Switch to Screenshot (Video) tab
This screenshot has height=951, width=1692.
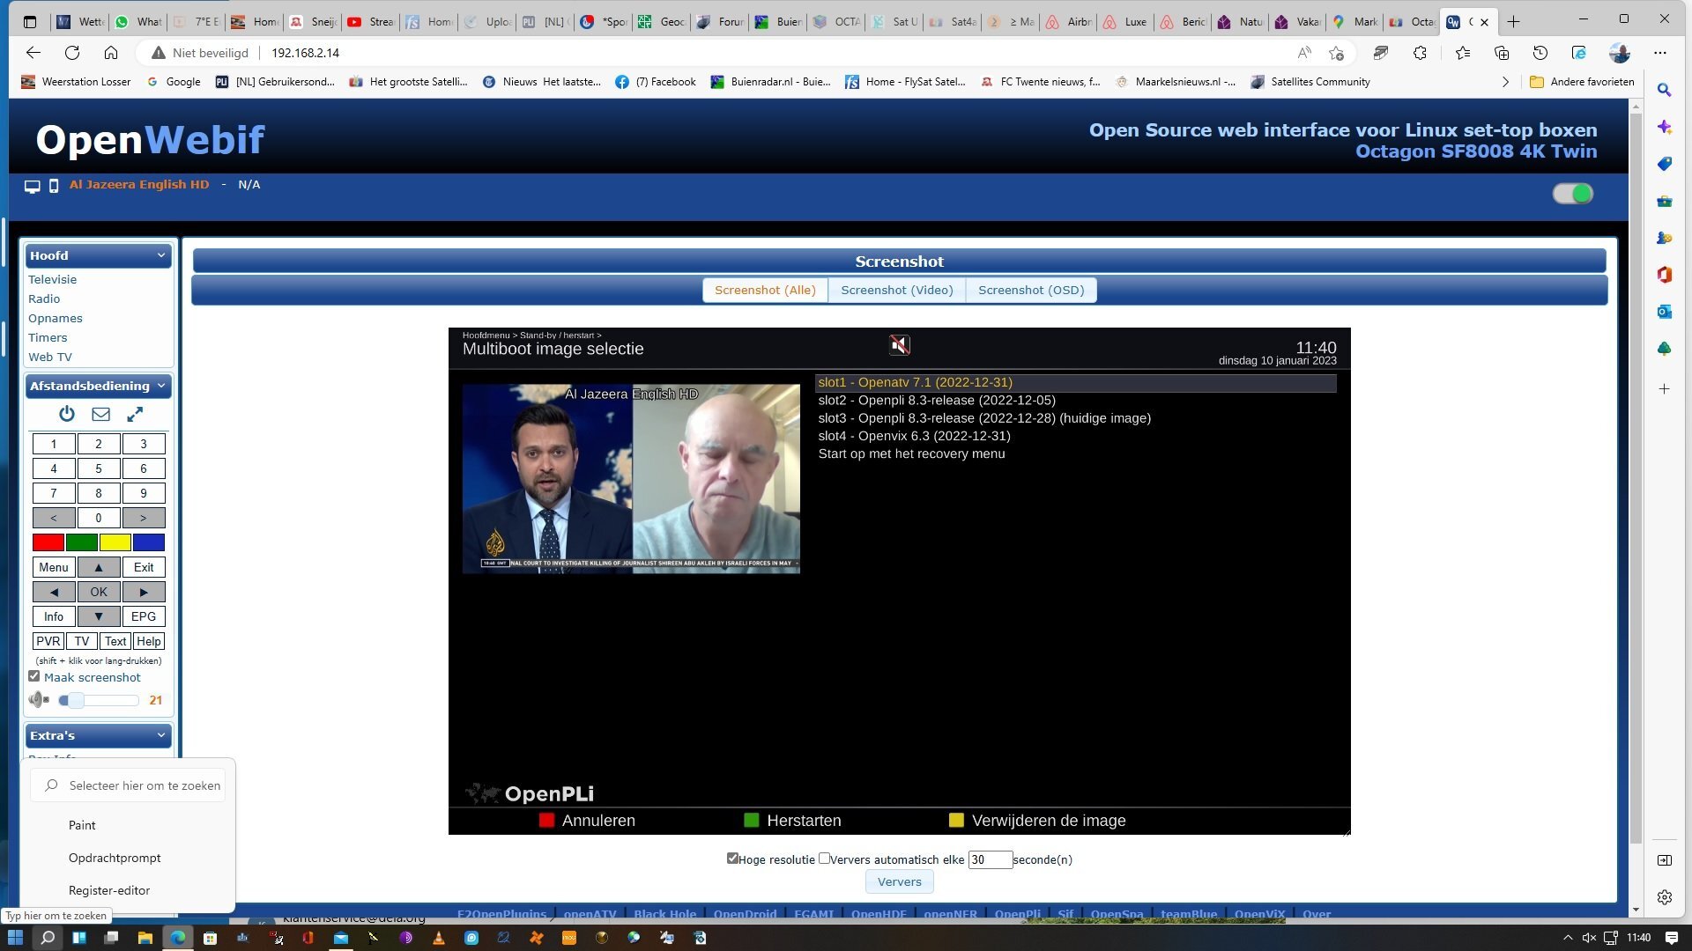(897, 290)
